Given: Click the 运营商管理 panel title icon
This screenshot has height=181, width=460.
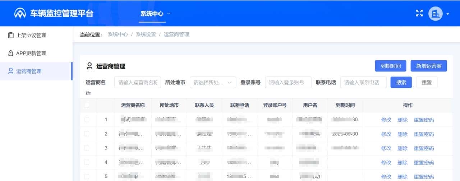Looking at the screenshot, I should coord(89,66).
